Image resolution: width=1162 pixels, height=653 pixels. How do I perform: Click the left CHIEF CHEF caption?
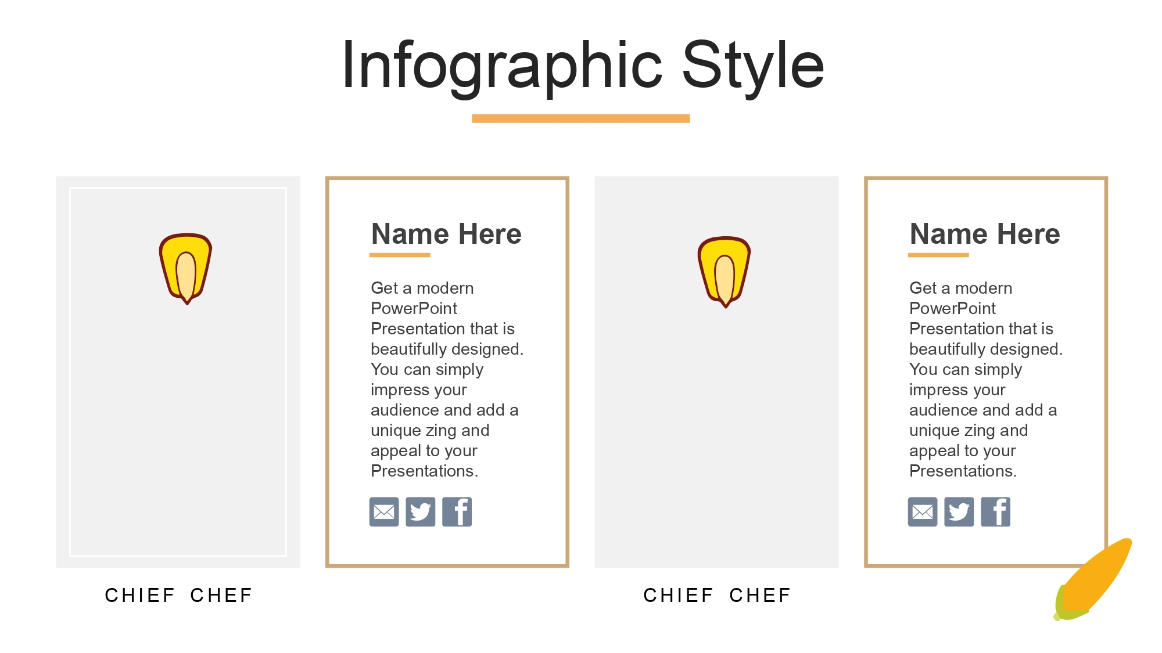click(x=178, y=595)
